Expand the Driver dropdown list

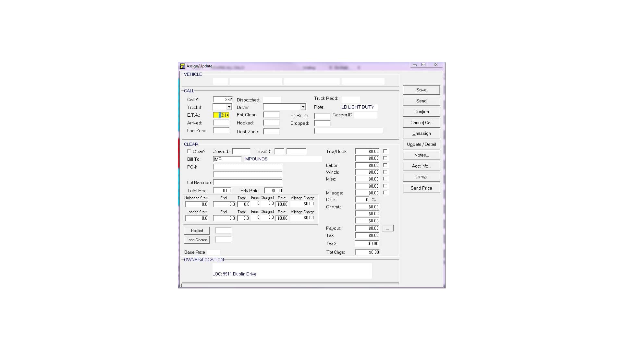(x=303, y=107)
